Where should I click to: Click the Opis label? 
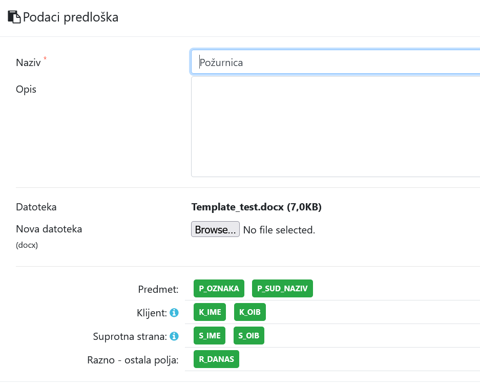pos(26,89)
